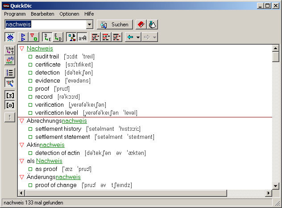Viewport: 282px width, 208px height.
Task: Select the translation 'record'
Action: (44, 97)
